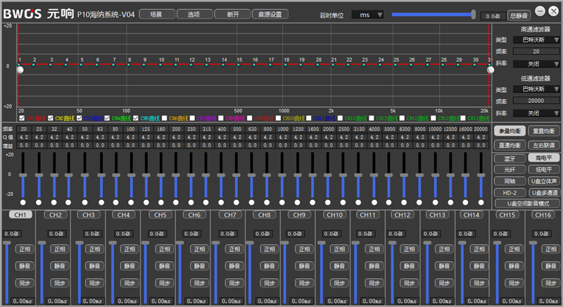
Task: Open the 延时单位 ms dropdown
Action: point(369,15)
